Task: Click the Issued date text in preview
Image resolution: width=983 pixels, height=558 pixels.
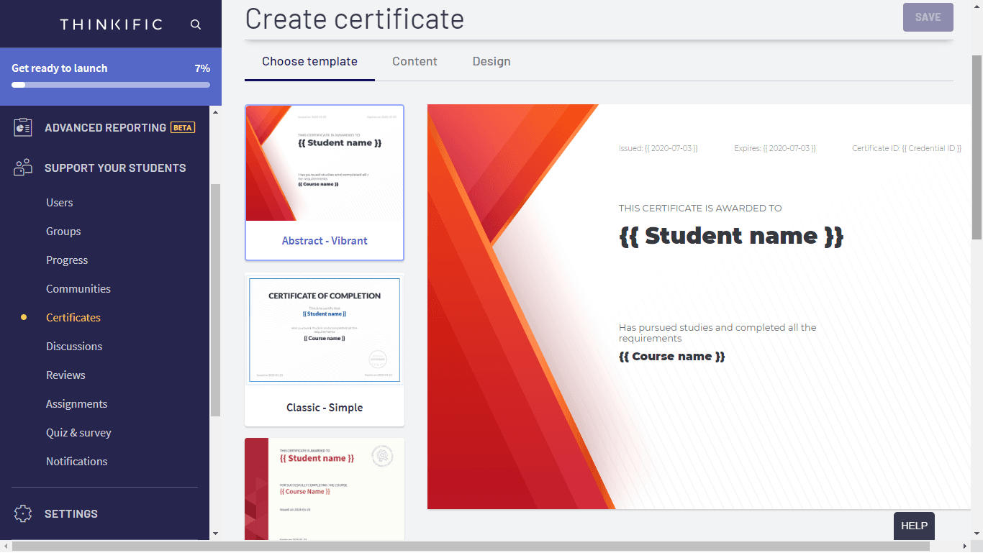Action: 658,148
